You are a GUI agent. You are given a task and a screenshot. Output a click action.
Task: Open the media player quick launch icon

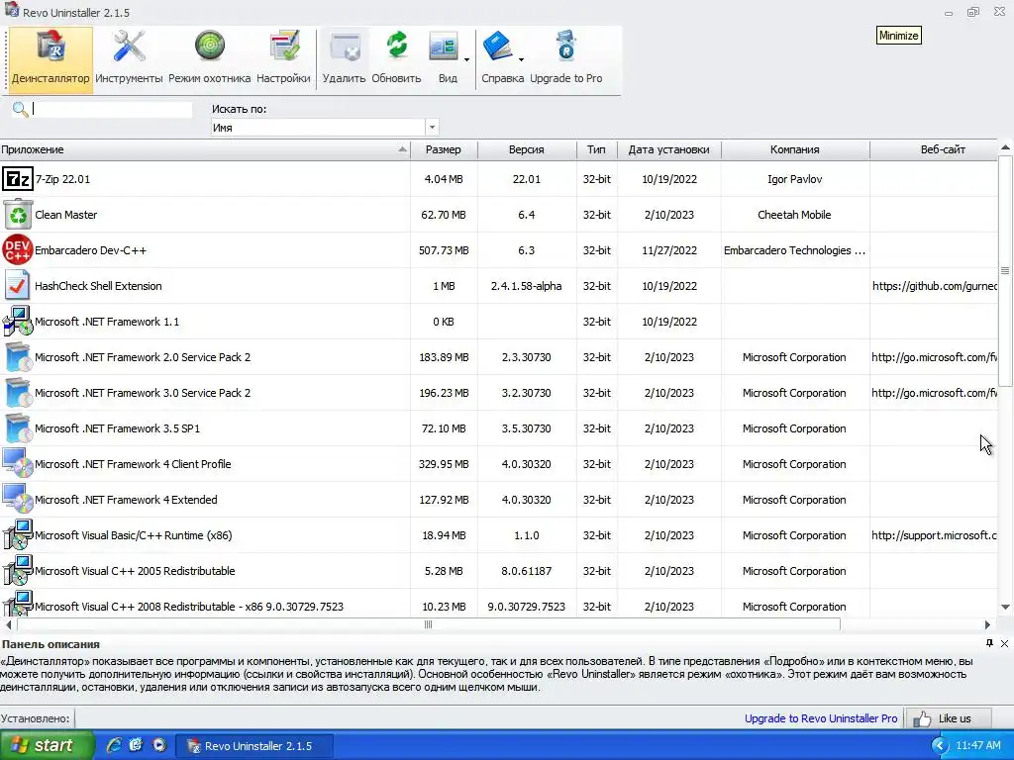tap(159, 745)
